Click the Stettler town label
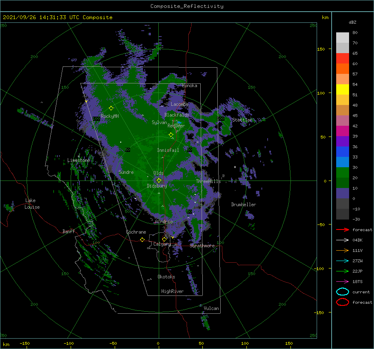The width and height of the screenshot is (374, 349). tap(242, 120)
